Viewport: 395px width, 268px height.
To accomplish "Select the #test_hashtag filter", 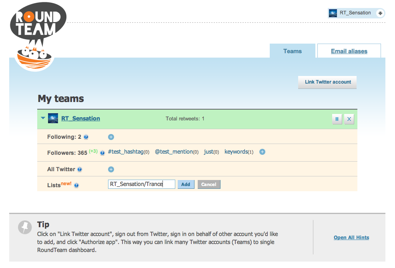I will [x=128, y=152].
